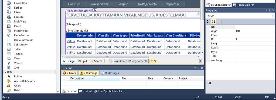This screenshot has height=100, width=276.
Task: Sort properties alphabetically with A-Z icon
Action: (x=213, y=22)
